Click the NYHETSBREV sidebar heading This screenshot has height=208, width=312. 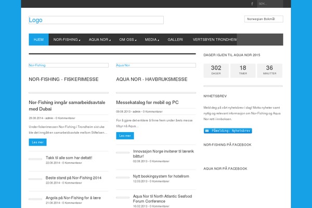click(x=215, y=96)
